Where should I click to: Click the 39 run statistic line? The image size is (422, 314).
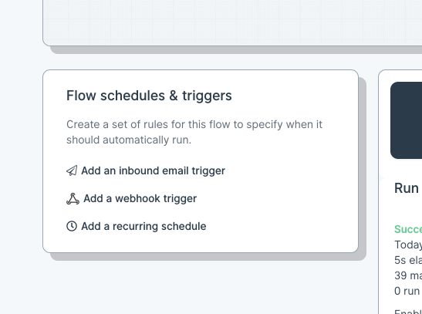[408, 275]
